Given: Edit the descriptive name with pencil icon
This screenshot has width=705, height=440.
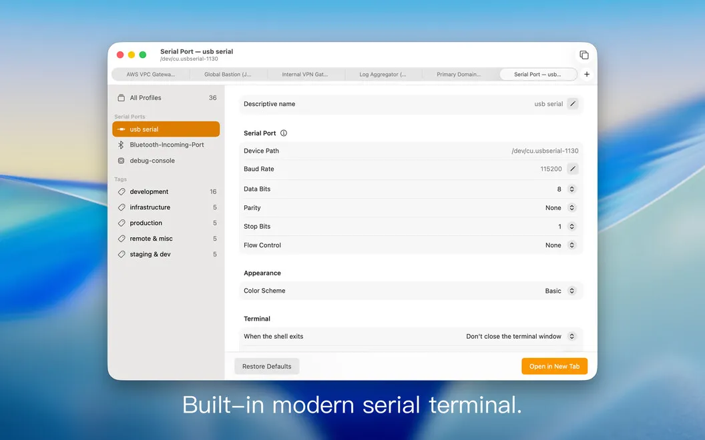Looking at the screenshot, I should click(572, 104).
